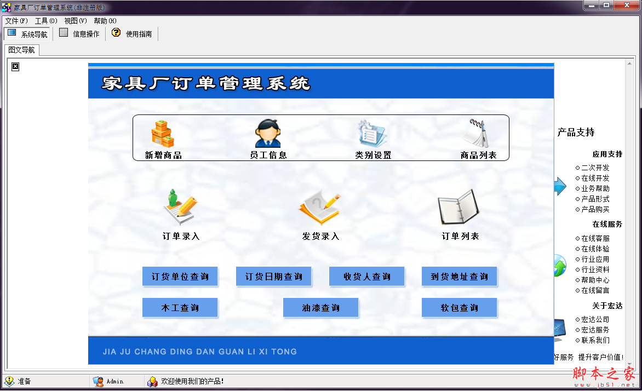The image size is (642, 391).
Task: Click the Admin user icon in status bar
Action: pos(98,381)
